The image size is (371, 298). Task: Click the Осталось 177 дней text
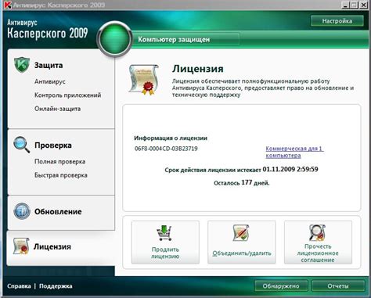(242, 183)
